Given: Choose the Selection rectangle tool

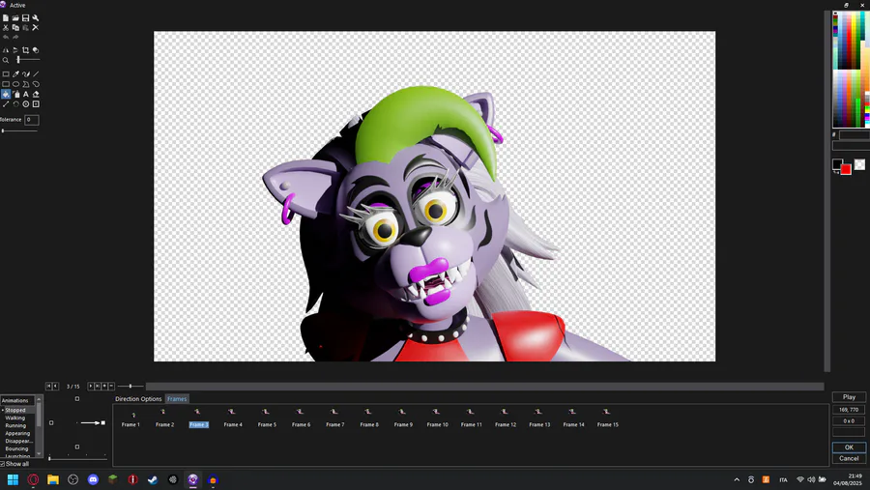Looking at the screenshot, I should tap(6, 73).
